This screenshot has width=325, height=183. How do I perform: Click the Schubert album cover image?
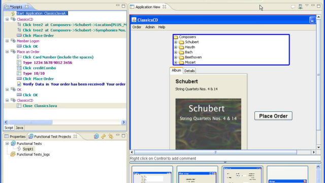tap(208, 124)
